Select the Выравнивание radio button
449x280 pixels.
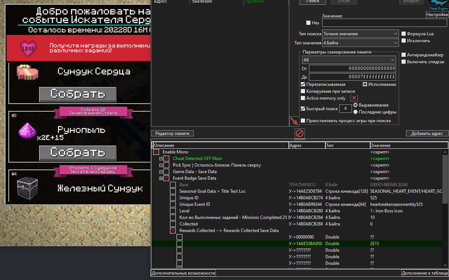[x=356, y=105]
